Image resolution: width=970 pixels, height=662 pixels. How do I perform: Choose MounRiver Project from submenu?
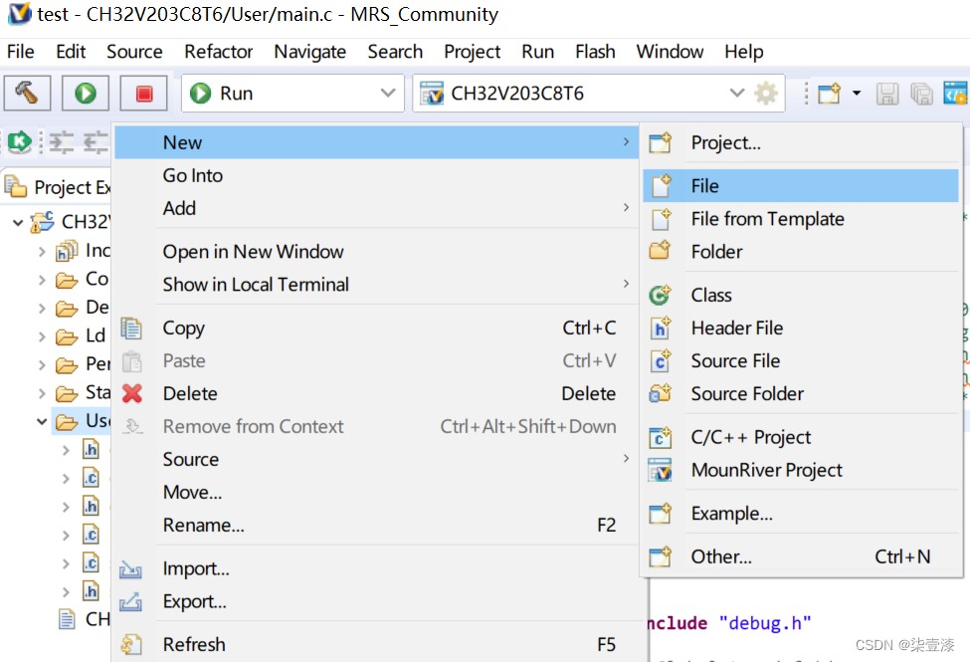766,470
